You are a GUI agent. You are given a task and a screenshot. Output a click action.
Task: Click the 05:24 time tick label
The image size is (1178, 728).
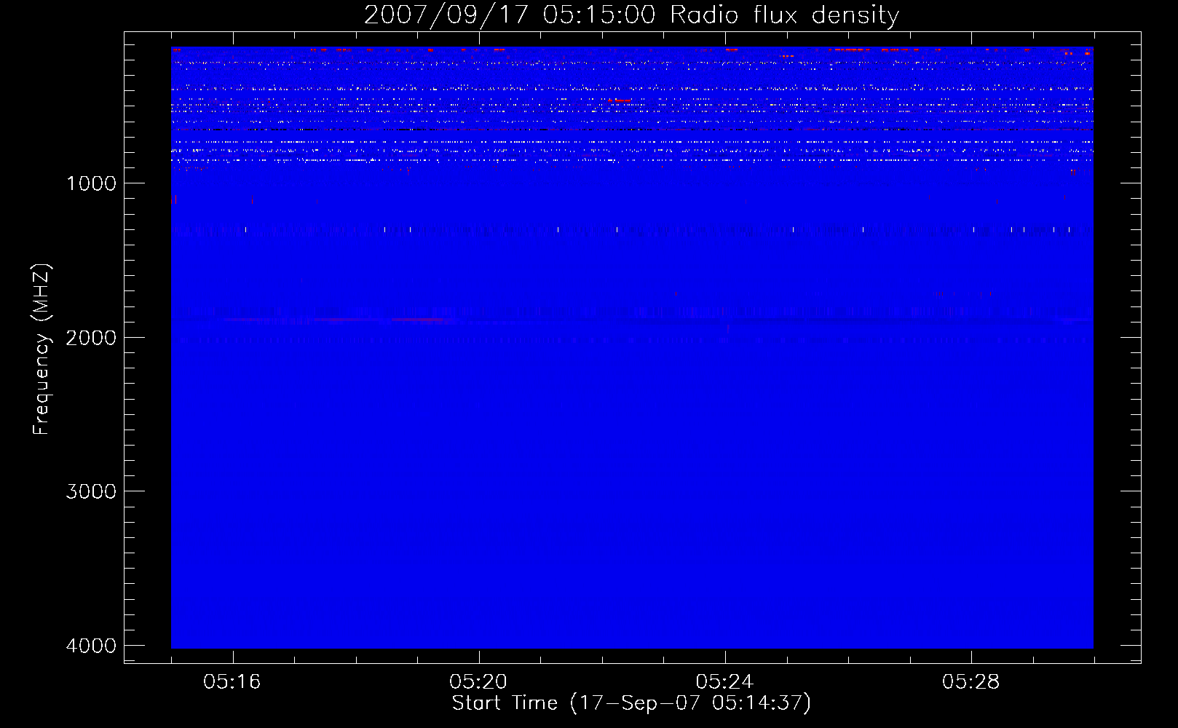724,682
